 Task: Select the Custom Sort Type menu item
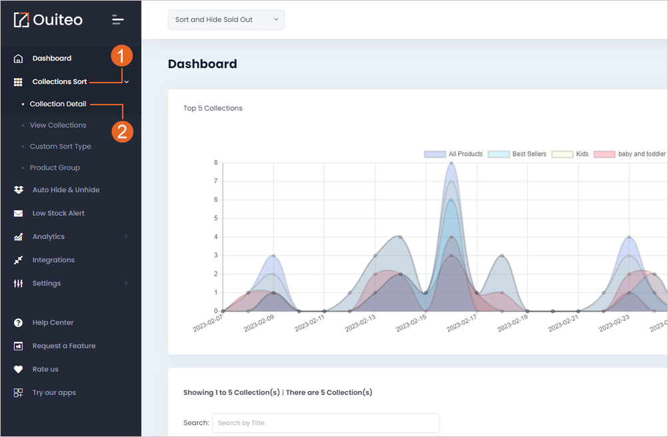point(61,147)
